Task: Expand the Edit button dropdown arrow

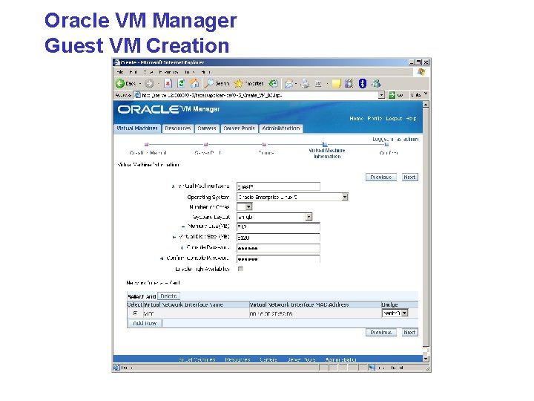Action: [x=327, y=83]
